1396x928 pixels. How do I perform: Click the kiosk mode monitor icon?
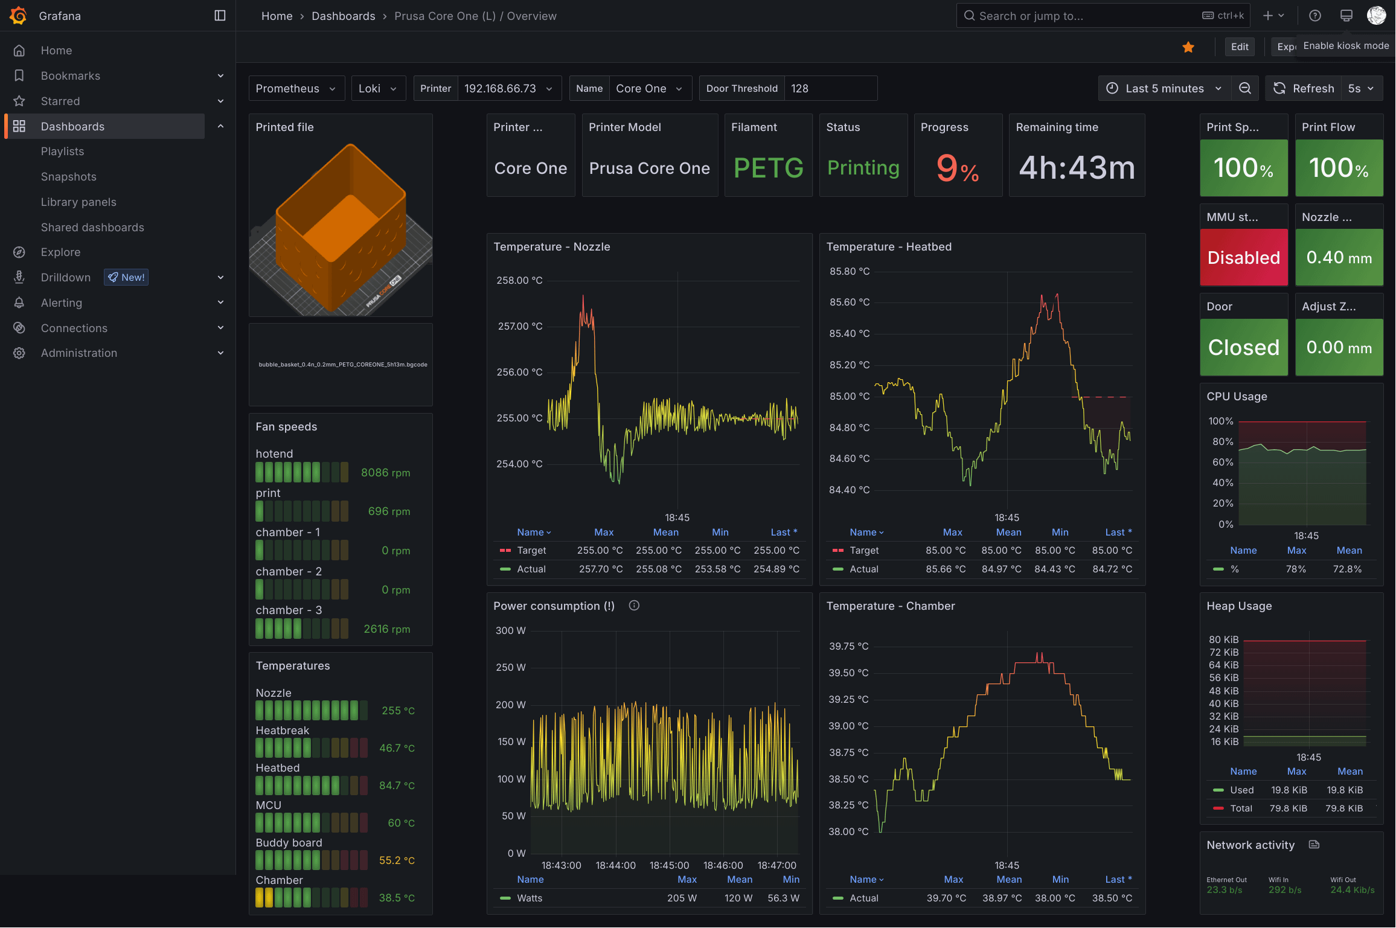pos(1346,16)
